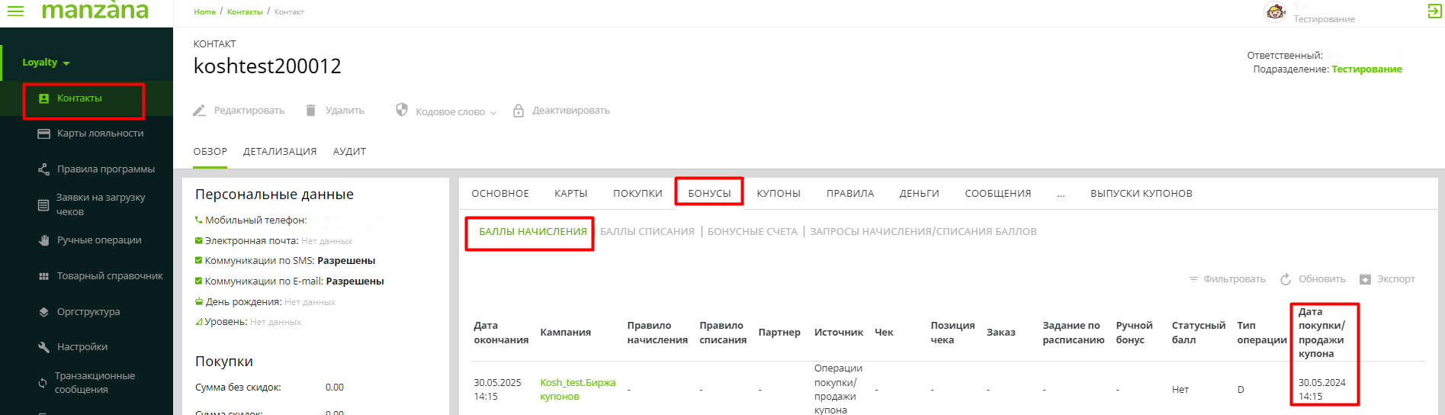Viewport: 1445px width, 415px height.
Task: Click the user avatar icon
Action: [x=1275, y=12]
